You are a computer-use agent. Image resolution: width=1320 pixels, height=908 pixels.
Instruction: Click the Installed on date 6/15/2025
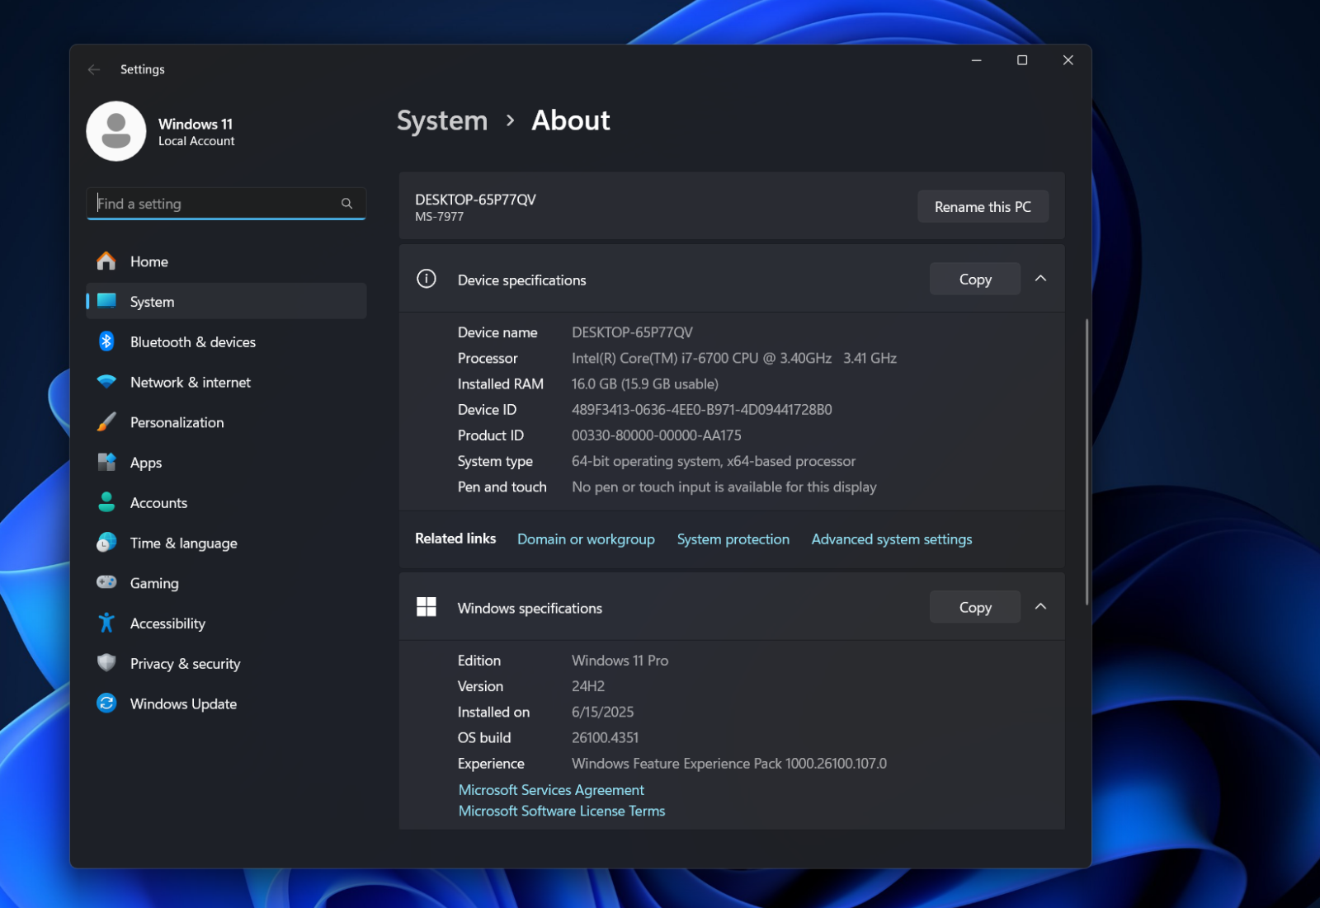603,712
